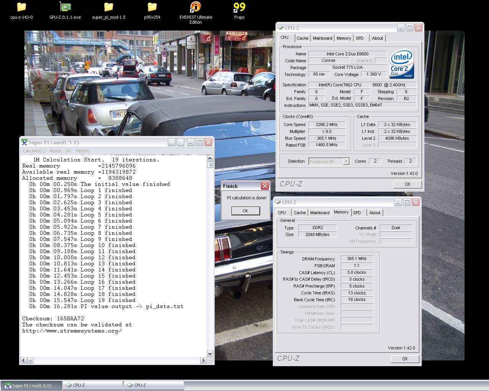Switch to About tab in upper CPU-Z
The width and height of the screenshot is (489, 391).
point(377,38)
